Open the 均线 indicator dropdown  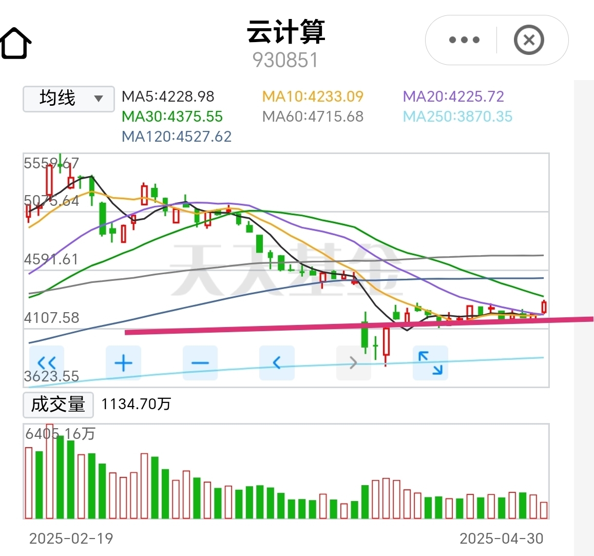pyautogui.click(x=69, y=99)
